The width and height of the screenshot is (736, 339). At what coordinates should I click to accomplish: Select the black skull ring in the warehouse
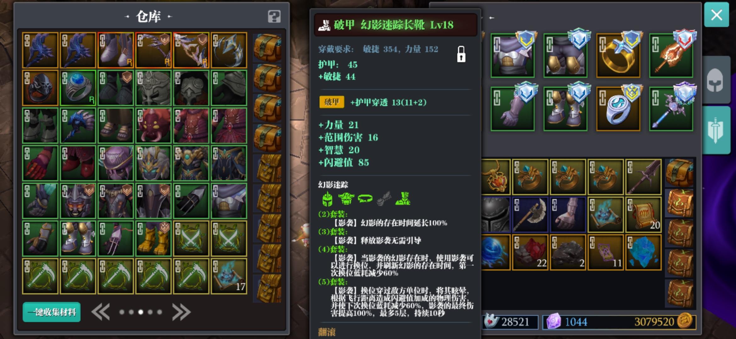click(x=40, y=88)
